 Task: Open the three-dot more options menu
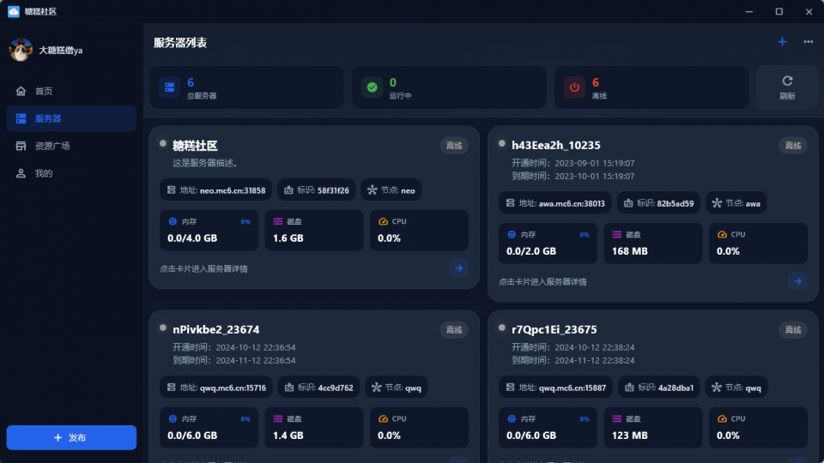809,42
